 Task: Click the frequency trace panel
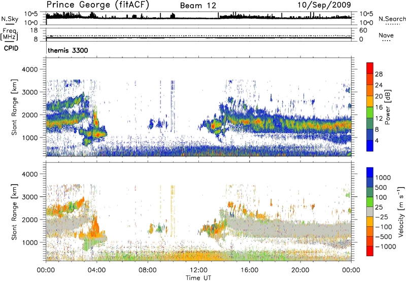click(x=198, y=34)
